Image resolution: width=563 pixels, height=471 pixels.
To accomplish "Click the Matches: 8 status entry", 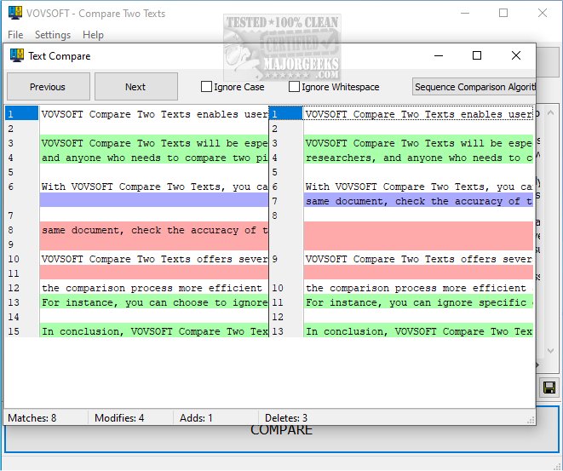I will [x=32, y=418].
